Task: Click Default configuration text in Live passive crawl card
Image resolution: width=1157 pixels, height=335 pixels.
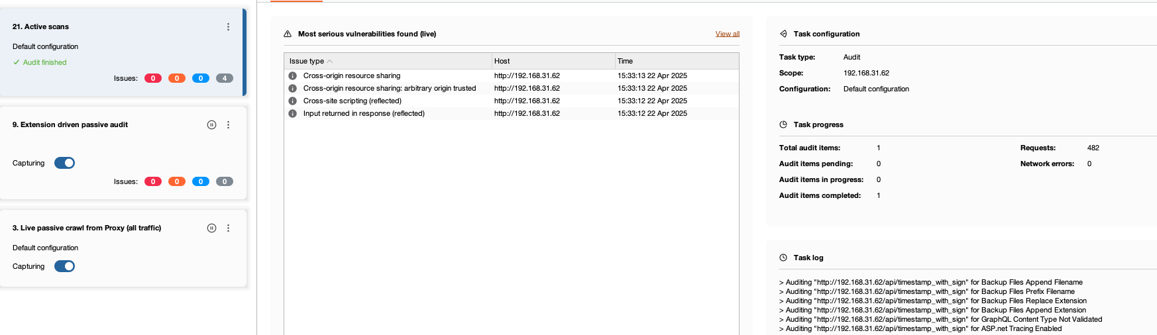Action: click(x=45, y=248)
